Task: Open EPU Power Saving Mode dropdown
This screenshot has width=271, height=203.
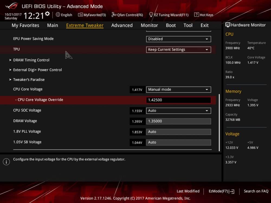Action: (x=179, y=39)
